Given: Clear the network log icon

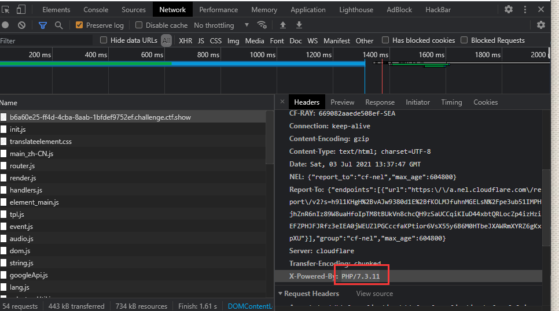Looking at the screenshot, I should click(22, 25).
